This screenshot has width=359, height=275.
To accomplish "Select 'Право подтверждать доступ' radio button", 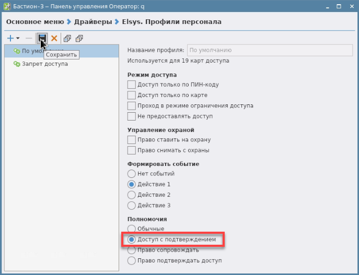I will 132,260.
